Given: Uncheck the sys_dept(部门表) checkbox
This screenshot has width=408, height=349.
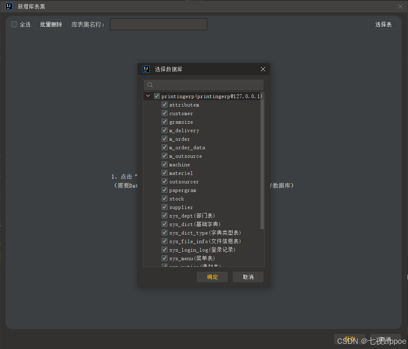Looking at the screenshot, I should point(164,215).
